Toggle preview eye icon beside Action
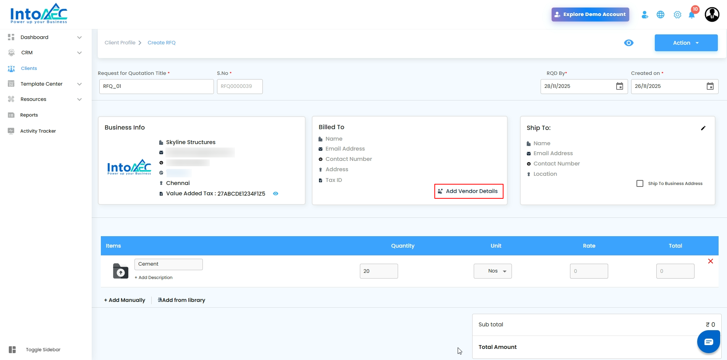Viewport: 727px width, 360px height. point(629,43)
